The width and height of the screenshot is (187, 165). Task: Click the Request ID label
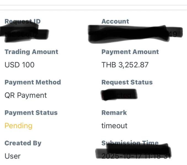pos(22,22)
